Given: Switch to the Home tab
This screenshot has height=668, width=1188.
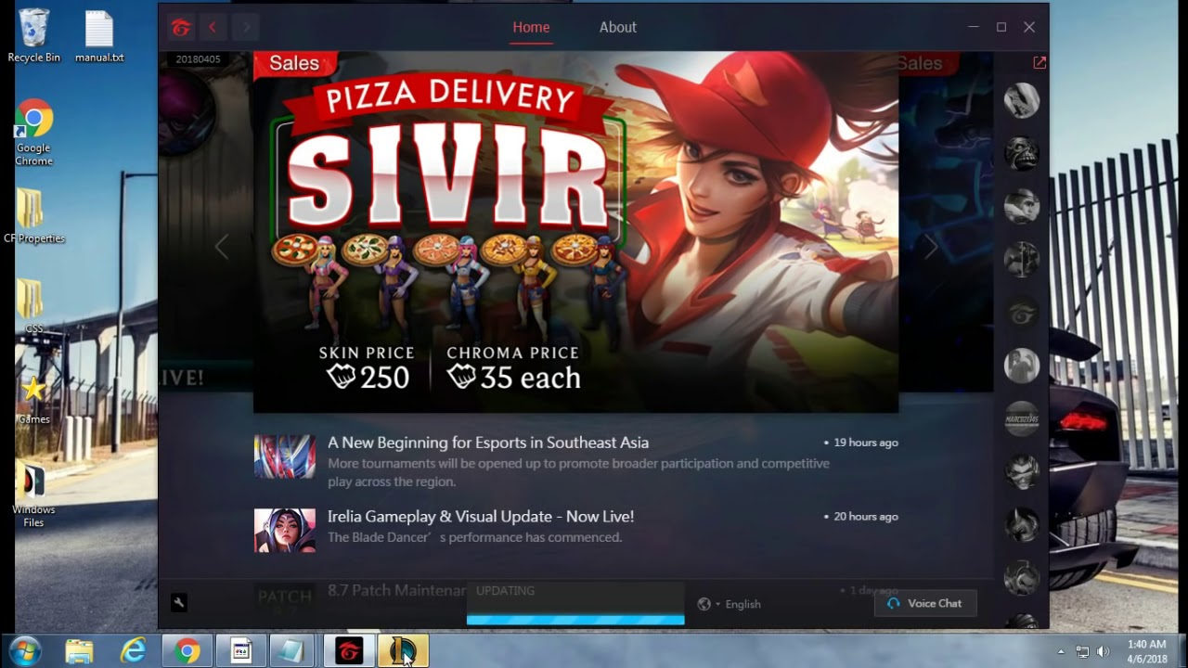Looking at the screenshot, I should click(531, 28).
